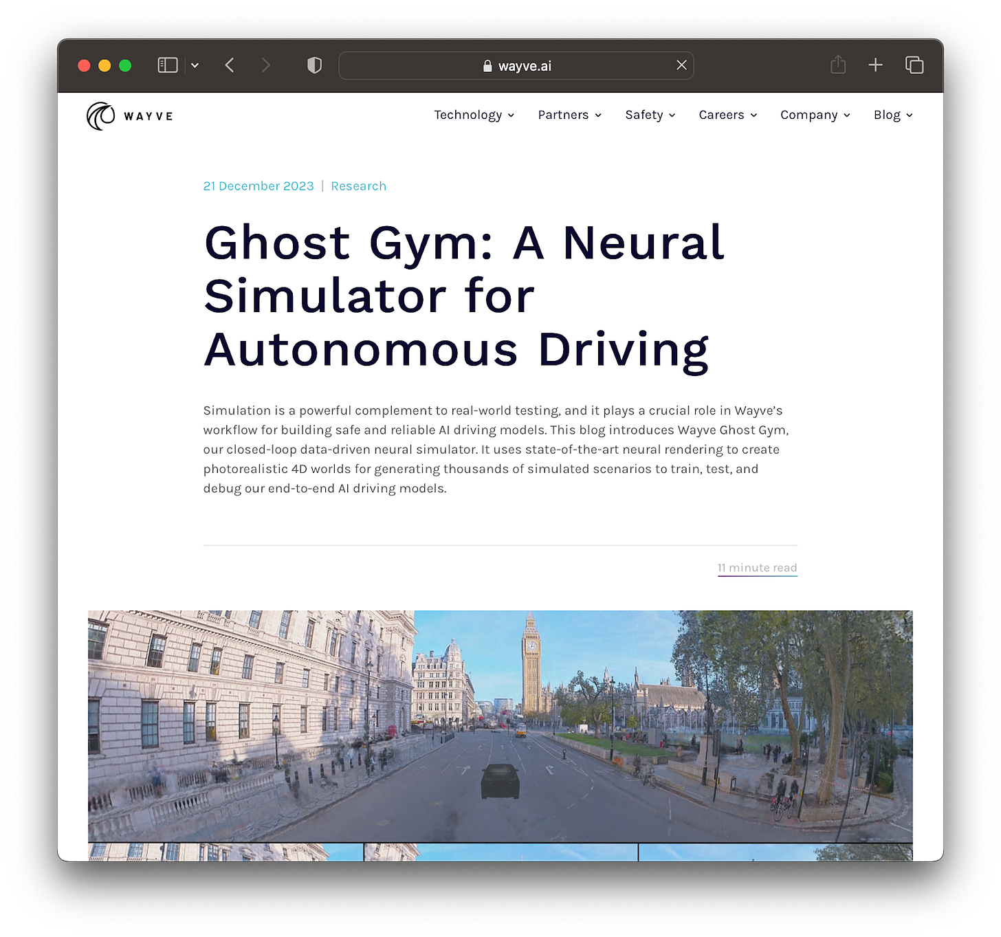Expand the Safety menu
The image size is (1001, 937).
click(x=650, y=115)
